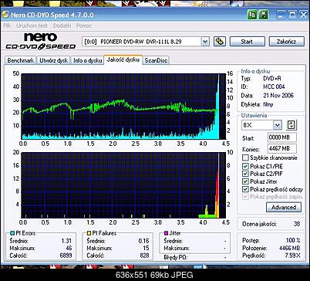Image resolution: width=310 pixels, height=281 pixels.
Task: Select the Jakość dysku tab
Action: (x=123, y=59)
